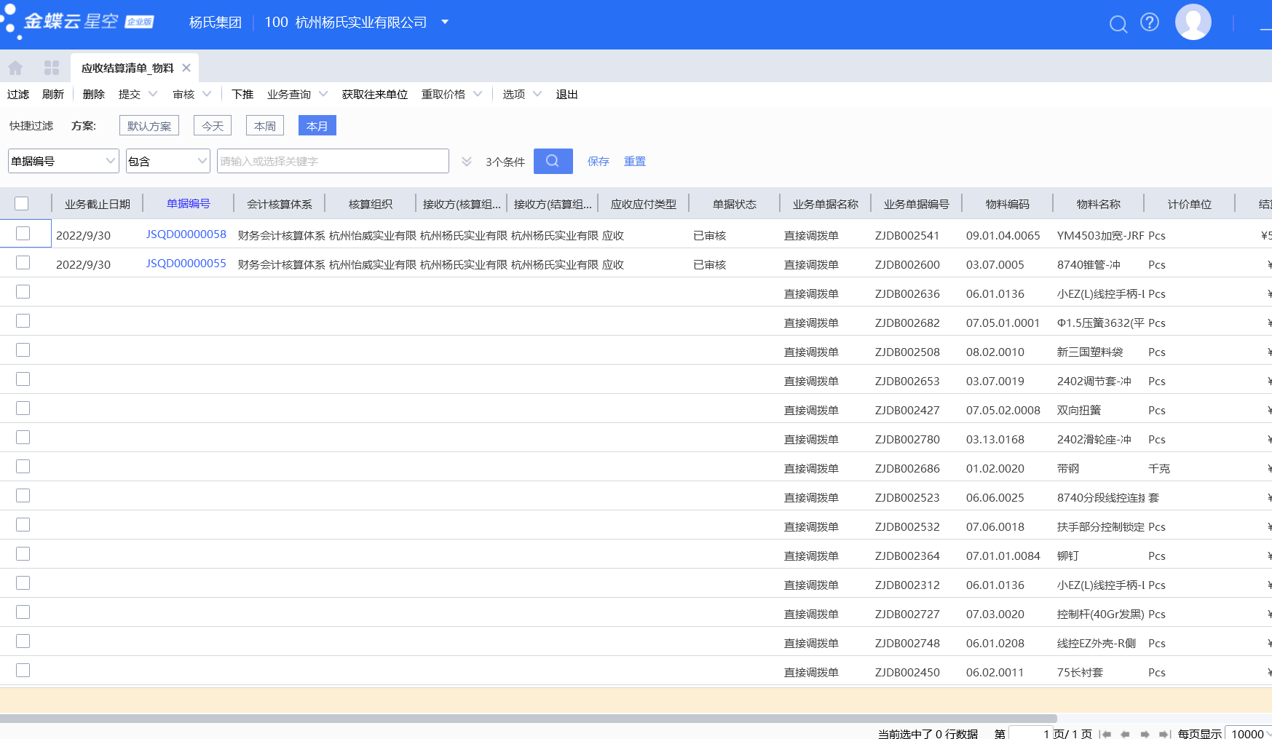
Task: Check the row for JSQD00000055
Action: [x=23, y=262]
